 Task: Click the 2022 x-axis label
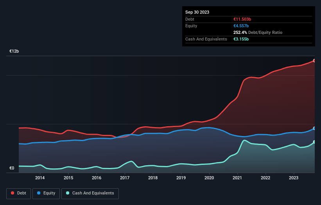[265, 178]
